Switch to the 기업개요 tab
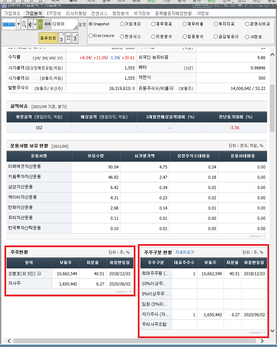 click(x=12, y=13)
